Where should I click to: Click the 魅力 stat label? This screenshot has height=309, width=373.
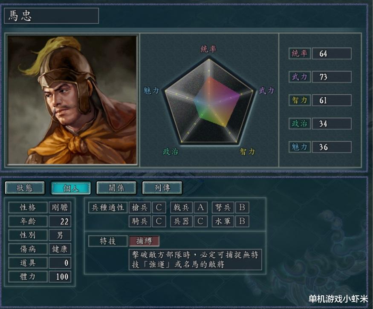[300, 147]
